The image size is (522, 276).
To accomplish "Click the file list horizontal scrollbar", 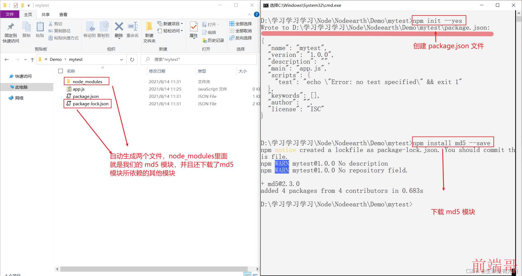I will (154, 269).
